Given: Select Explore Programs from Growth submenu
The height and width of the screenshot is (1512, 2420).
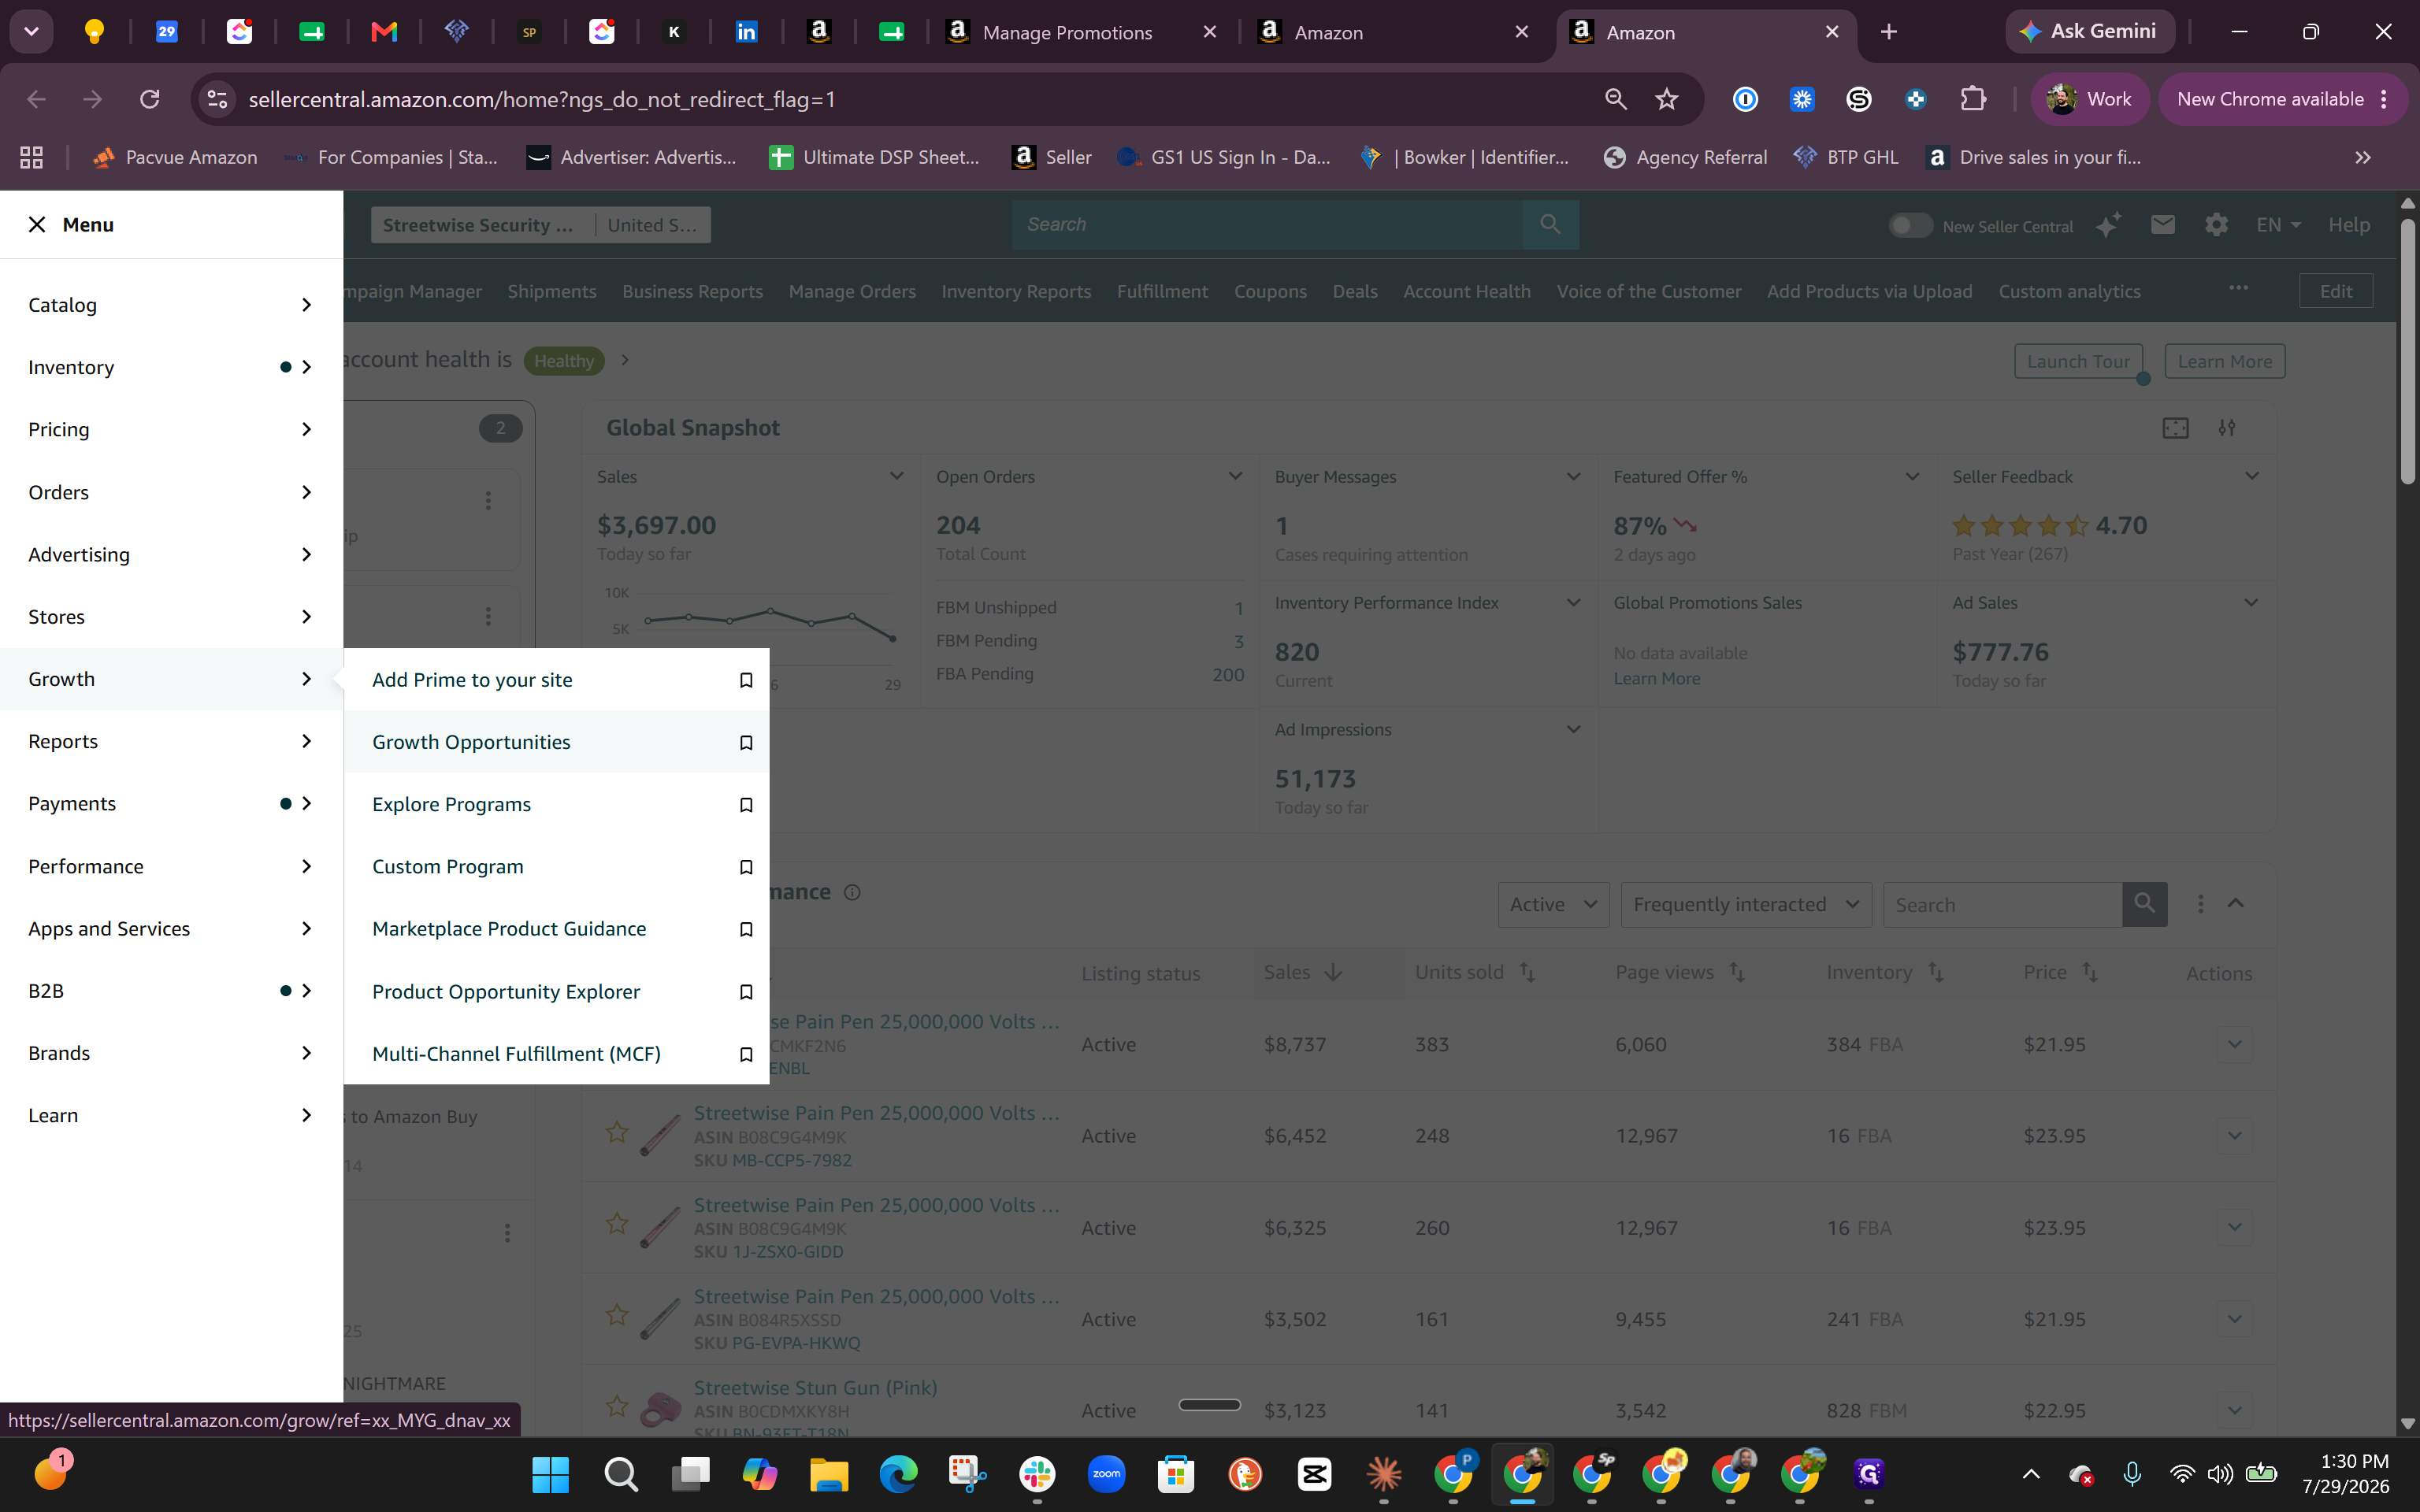Looking at the screenshot, I should tap(451, 804).
